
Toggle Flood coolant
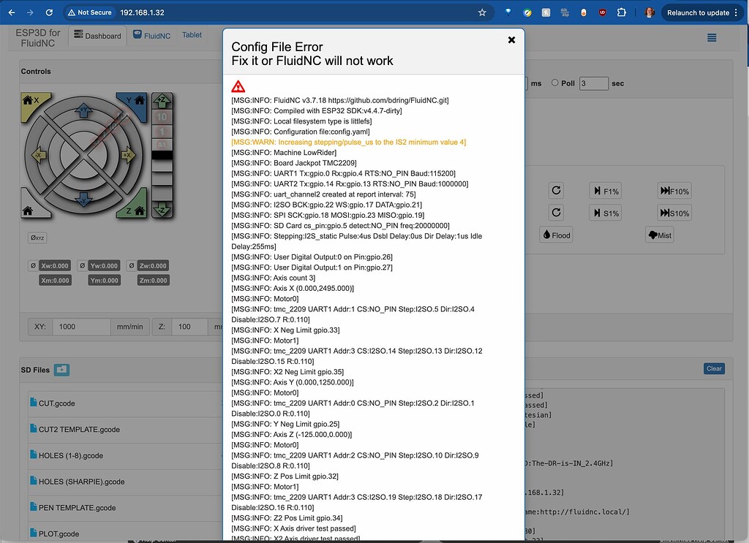pyautogui.click(x=556, y=235)
